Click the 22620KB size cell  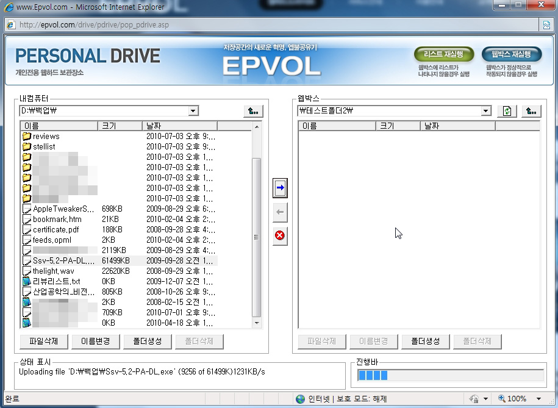[116, 271]
